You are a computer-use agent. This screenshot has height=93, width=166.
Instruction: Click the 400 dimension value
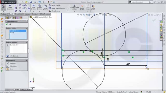(x=128, y=64)
